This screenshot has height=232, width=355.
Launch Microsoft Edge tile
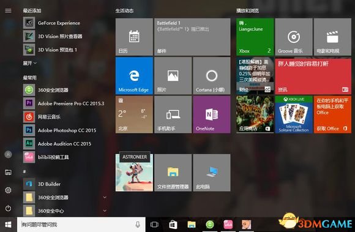[134, 75]
